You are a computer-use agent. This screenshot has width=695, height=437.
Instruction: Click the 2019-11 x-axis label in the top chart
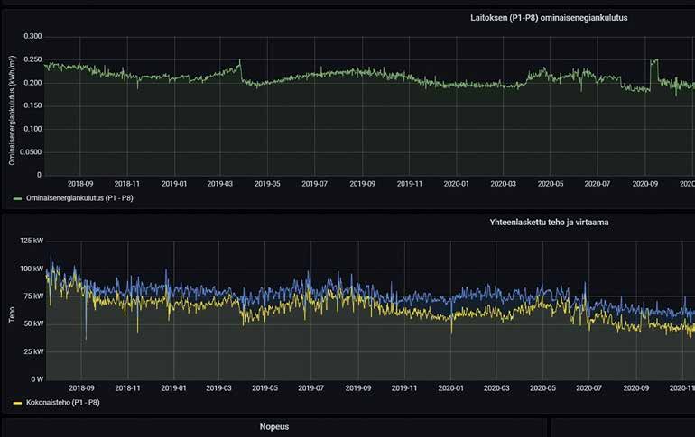pyautogui.click(x=410, y=184)
